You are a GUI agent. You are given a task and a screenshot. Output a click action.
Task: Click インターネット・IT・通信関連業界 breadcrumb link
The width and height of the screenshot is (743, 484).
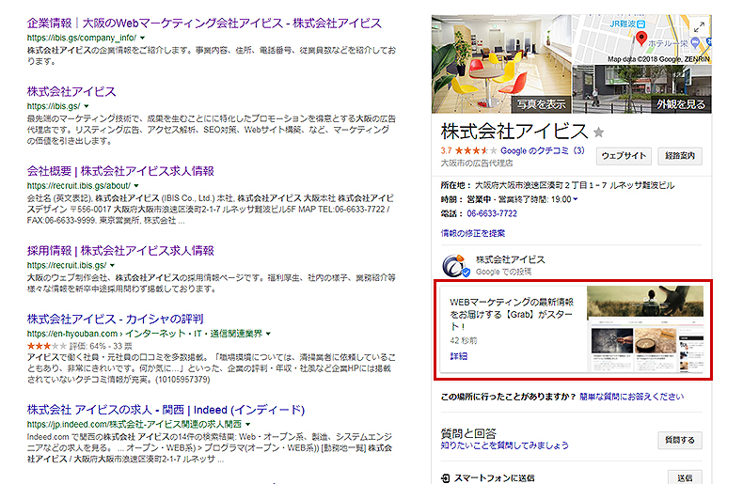click(194, 334)
